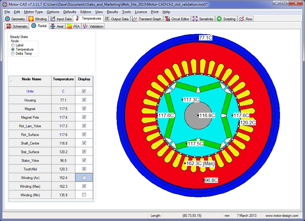This screenshot has height=221, width=305.
Task: Click the Axial sub-tab icon
Action: point(52,26)
